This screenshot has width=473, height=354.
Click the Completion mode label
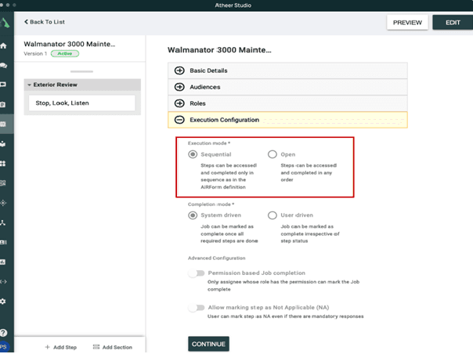point(211,204)
